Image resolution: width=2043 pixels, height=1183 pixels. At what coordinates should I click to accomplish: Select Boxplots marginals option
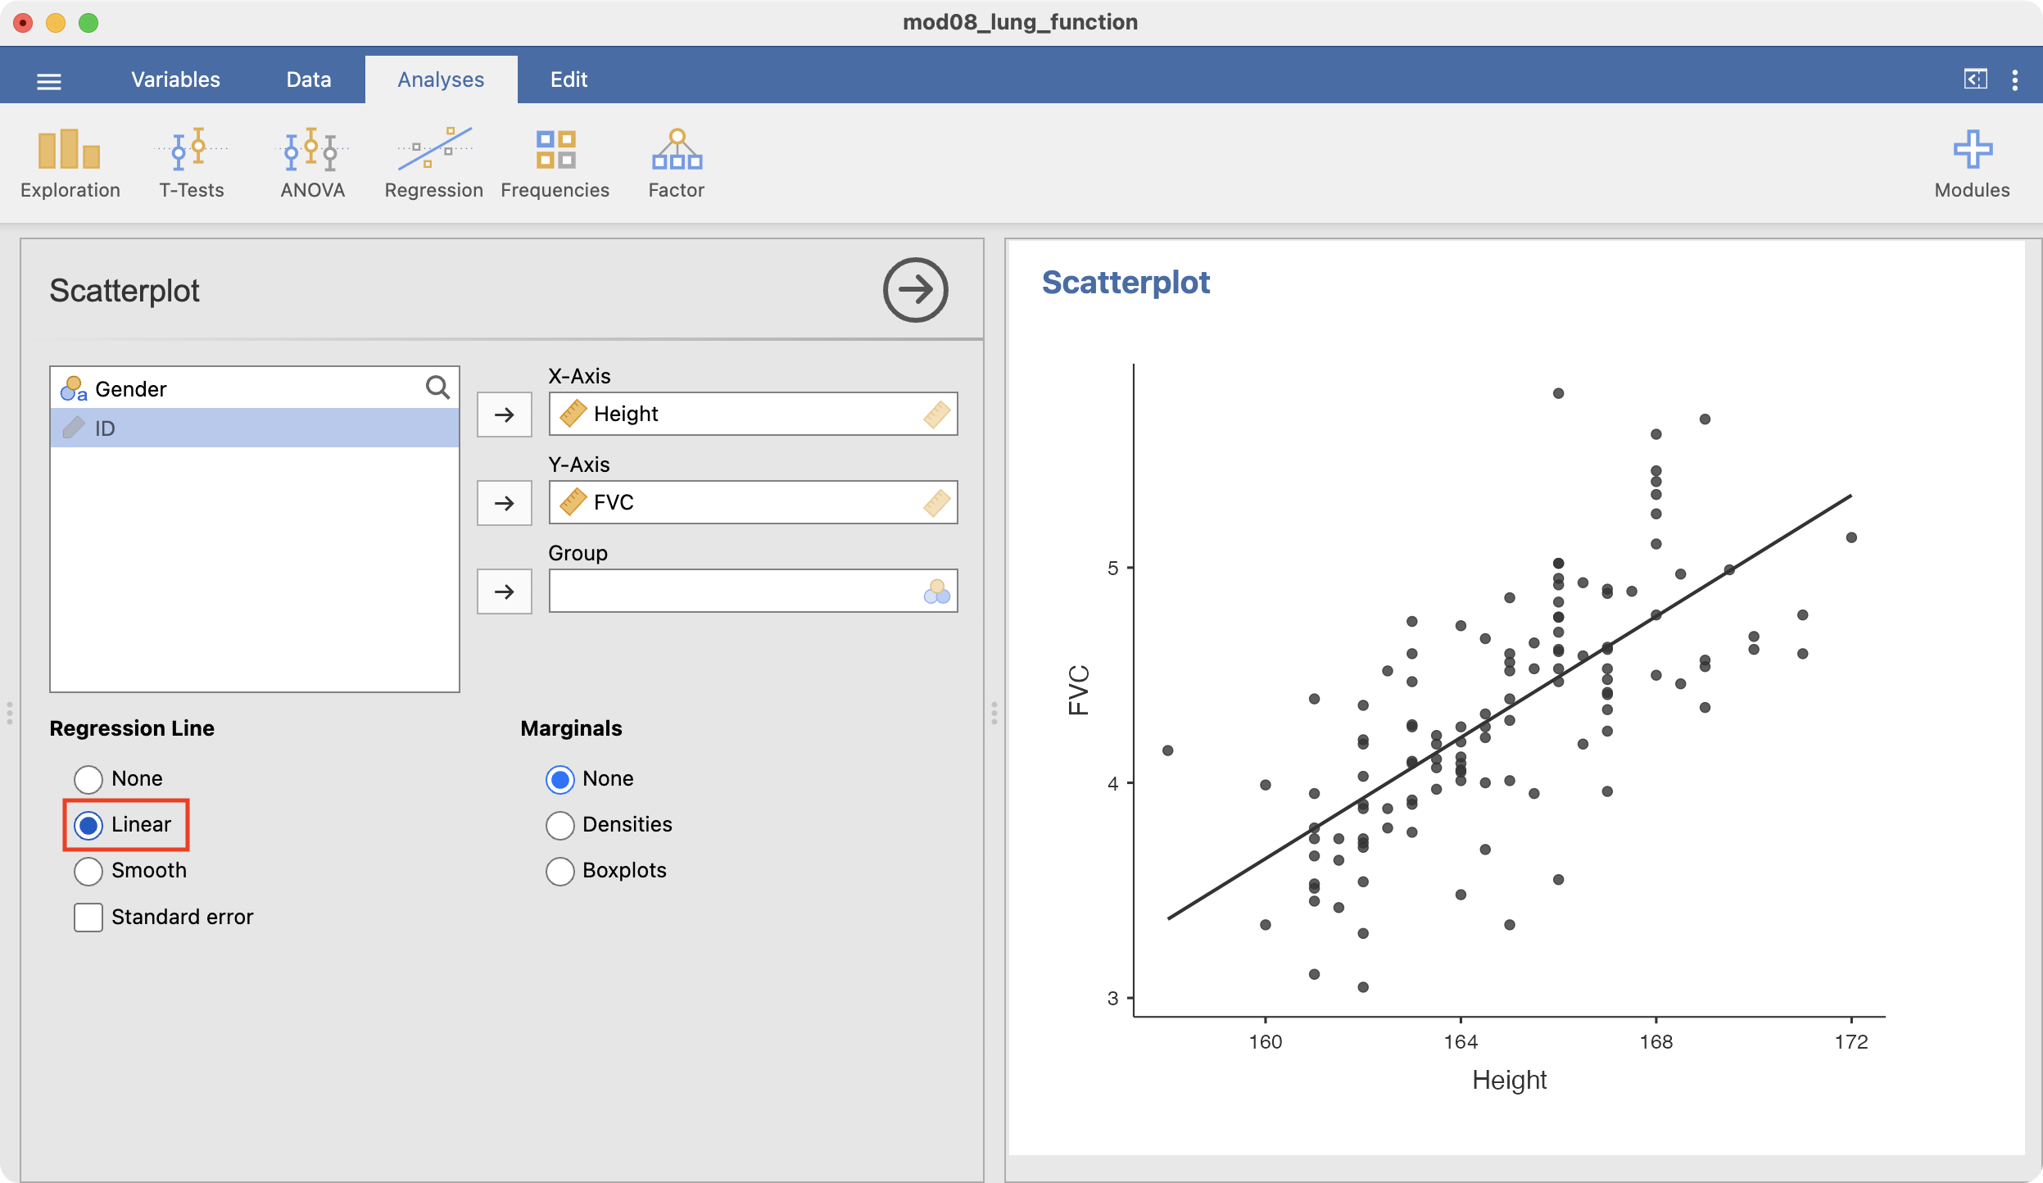tap(560, 871)
